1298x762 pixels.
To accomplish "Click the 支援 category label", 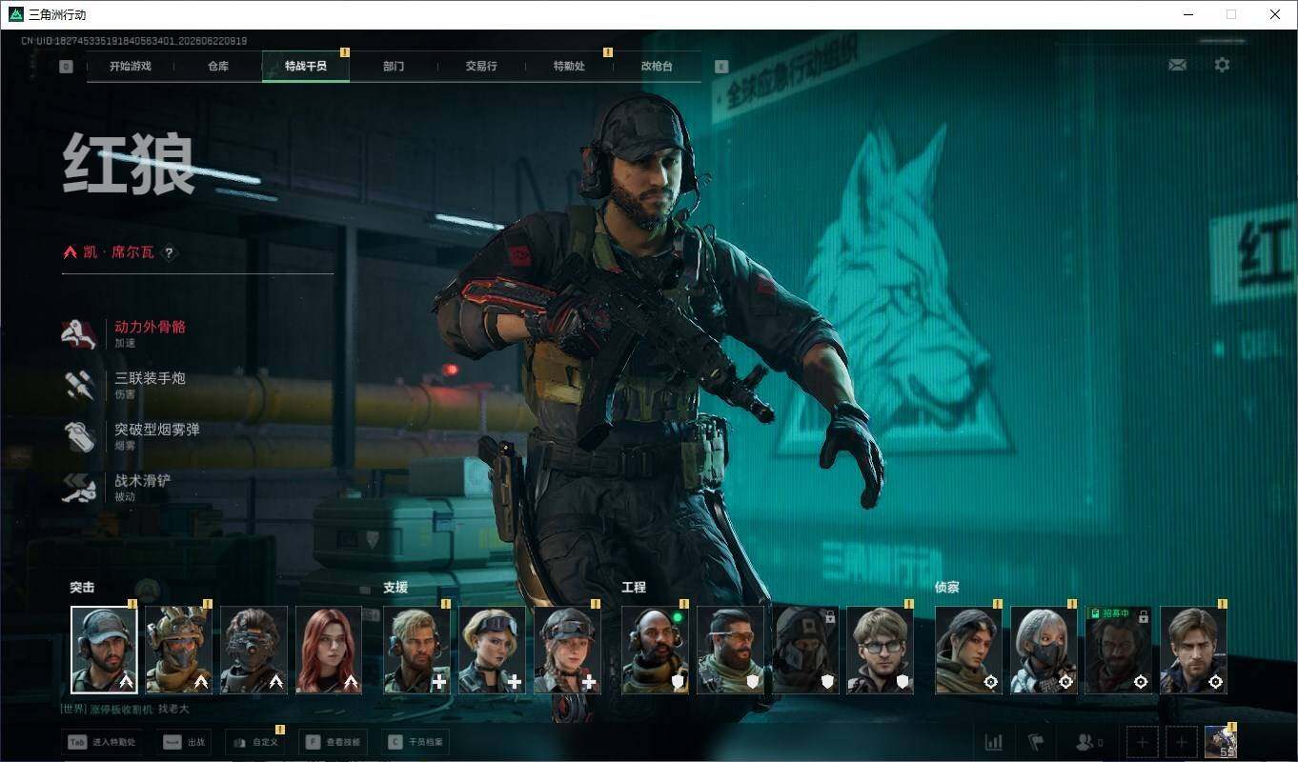I will coord(395,588).
